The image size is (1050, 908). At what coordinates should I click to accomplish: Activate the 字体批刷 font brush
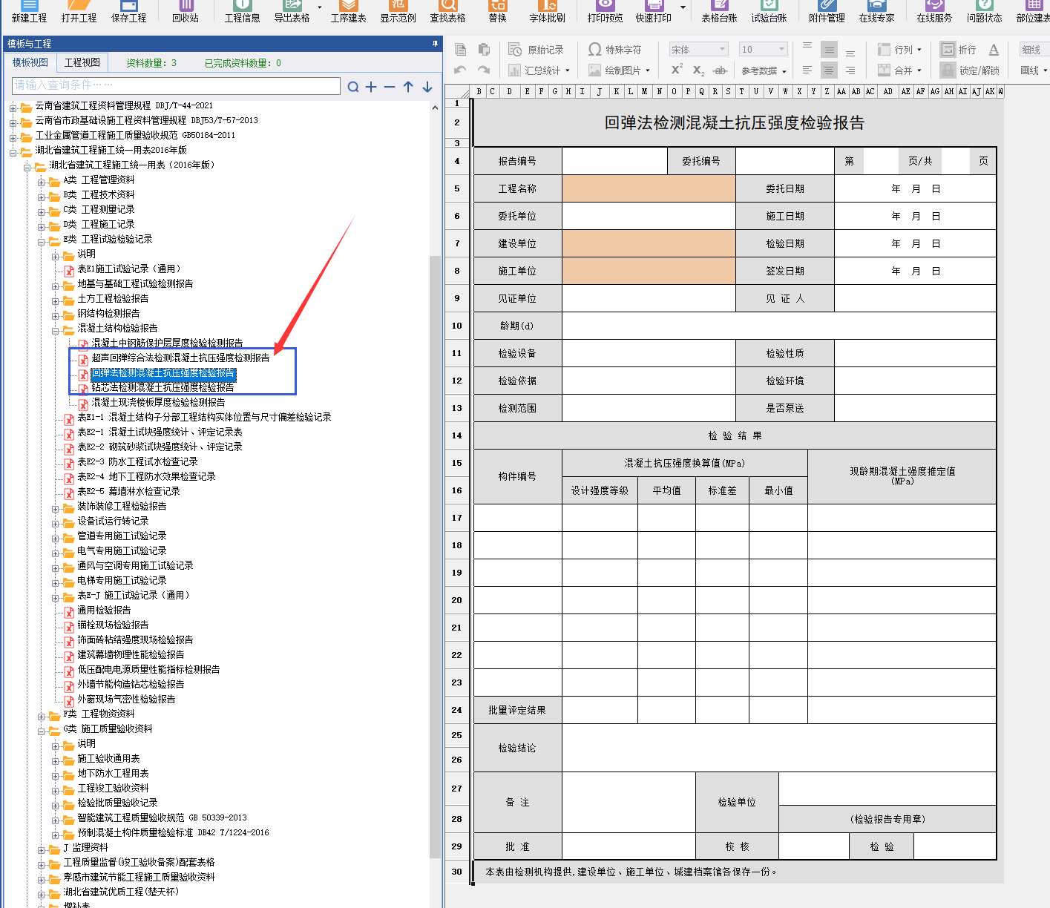point(547,11)
